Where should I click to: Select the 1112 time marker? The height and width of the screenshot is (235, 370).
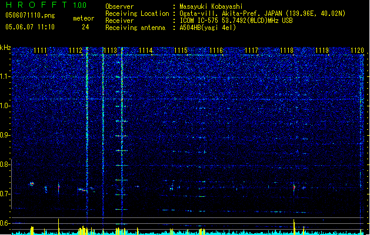(75, 51)
